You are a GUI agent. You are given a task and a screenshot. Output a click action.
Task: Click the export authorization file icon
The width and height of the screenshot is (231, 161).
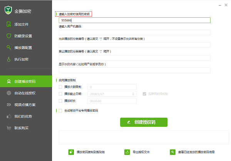[x=127, y=152]
